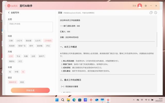Screen dimensions: 165x103
Task: Open File Explorer from taskbar
Action: point(68,100)
